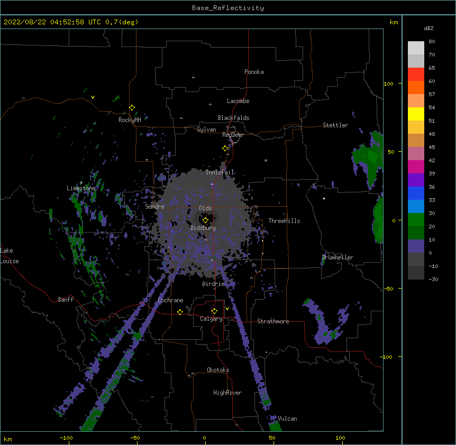Select the white asterisk above Limestone label
456x445 pixels.
(81, 183)
